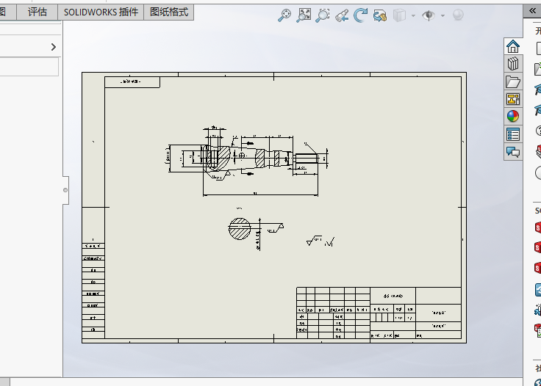Collapse the task pane with double chevron
The width and height of the screenshot is (541, 386).
pyautogui.click(x=533, y=11)
